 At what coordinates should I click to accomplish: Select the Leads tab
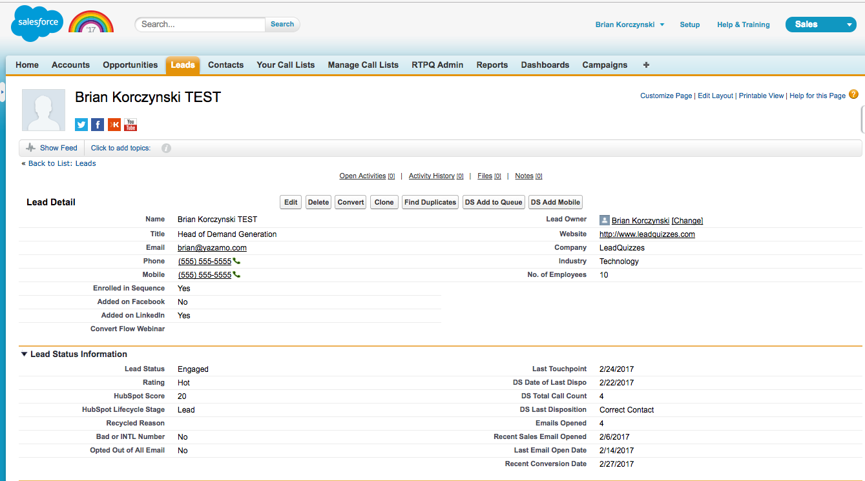coord(183,65)
